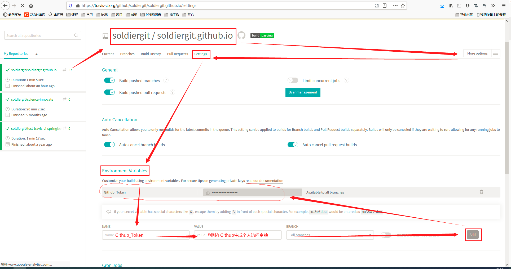Open the 课程 bookmarks folder
This screenshot has width=511, height=269.
[x=72, y=15]
